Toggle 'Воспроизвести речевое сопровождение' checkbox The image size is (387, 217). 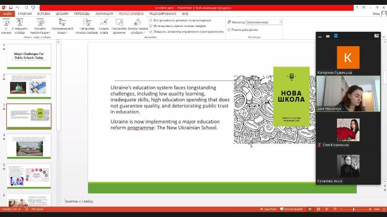pos(151,20)
